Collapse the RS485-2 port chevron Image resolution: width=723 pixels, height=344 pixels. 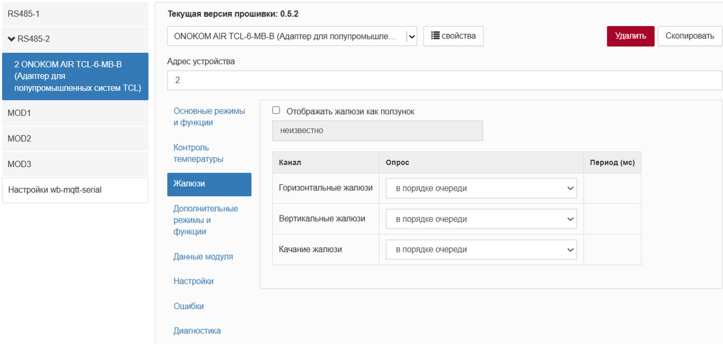click(12, 39)
